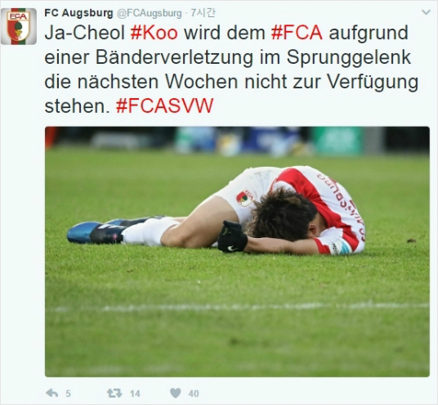Open the #Koo hashtag
Viewport: 438px width, 405px height.
coord(154,33)
